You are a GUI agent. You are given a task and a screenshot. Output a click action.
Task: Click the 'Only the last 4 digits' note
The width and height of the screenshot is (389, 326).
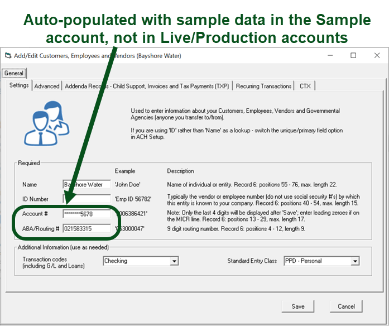(x=263, y=216)
